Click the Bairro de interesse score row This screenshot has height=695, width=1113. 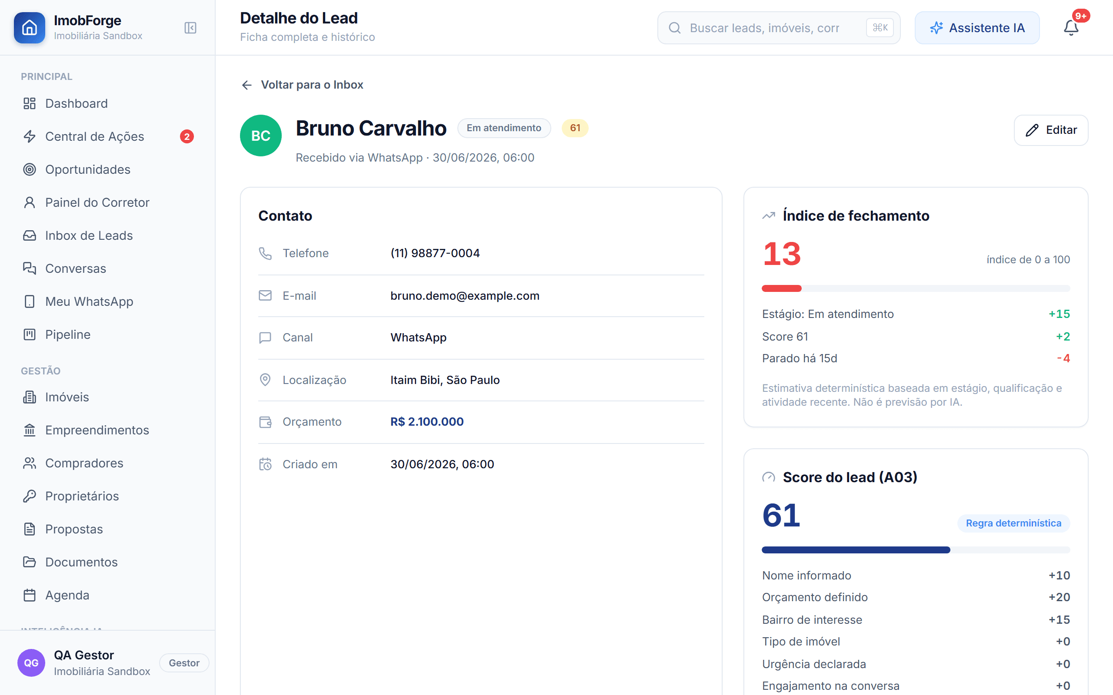click(x=916, y=619)
